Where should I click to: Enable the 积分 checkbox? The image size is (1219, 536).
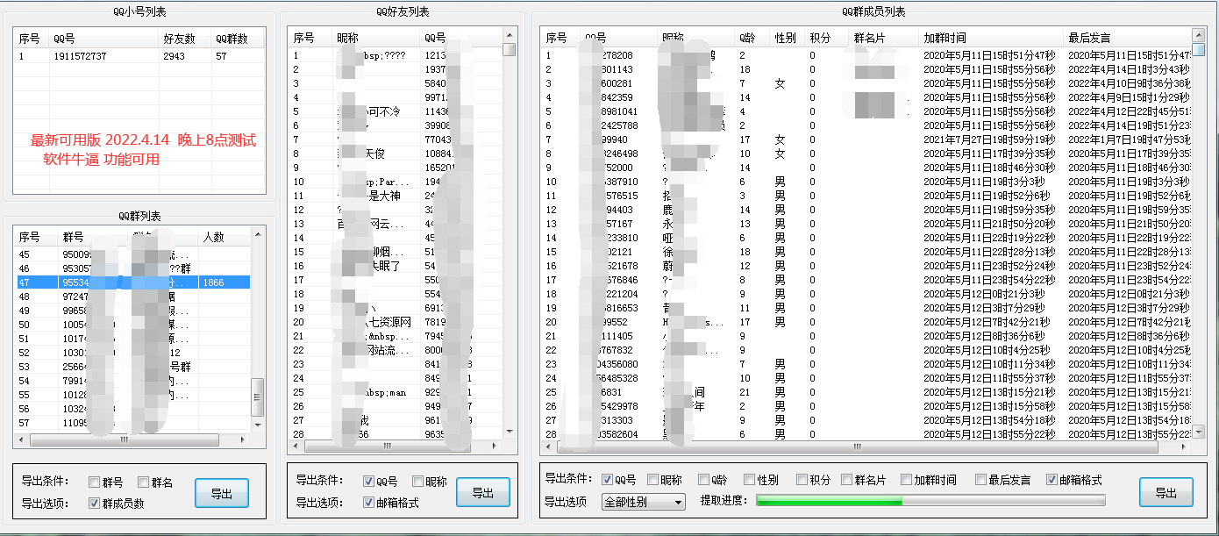click(x=802, y=480)
